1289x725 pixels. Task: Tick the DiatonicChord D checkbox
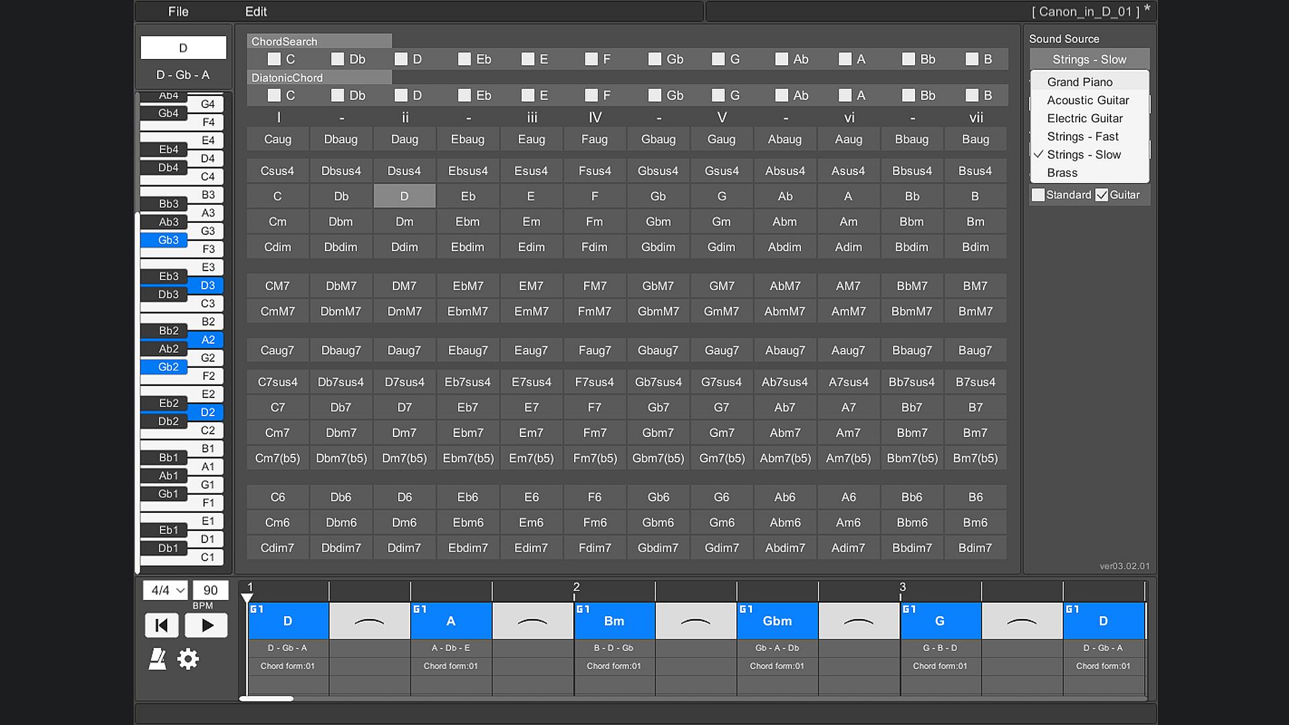tap(401, 95)
